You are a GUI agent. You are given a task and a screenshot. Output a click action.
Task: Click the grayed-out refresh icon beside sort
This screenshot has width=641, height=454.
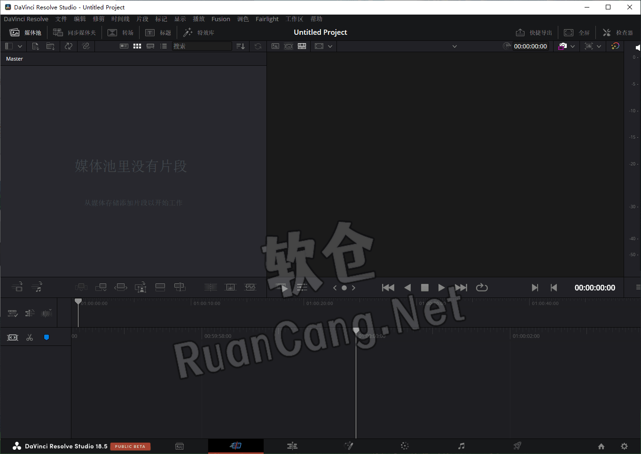[x=258, y=46]
